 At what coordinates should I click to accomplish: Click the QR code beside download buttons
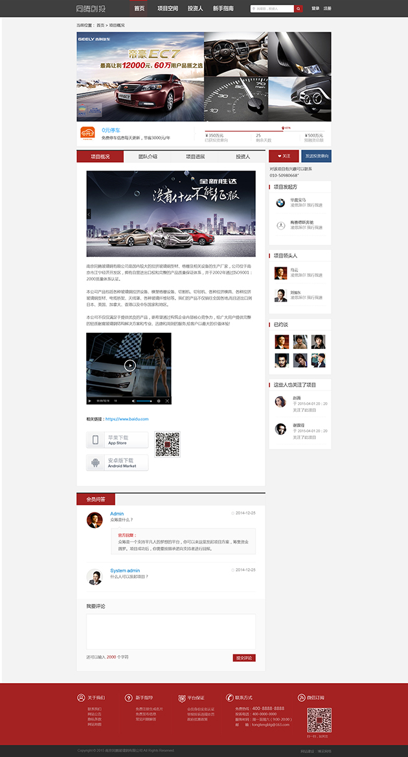pos(167,444)
